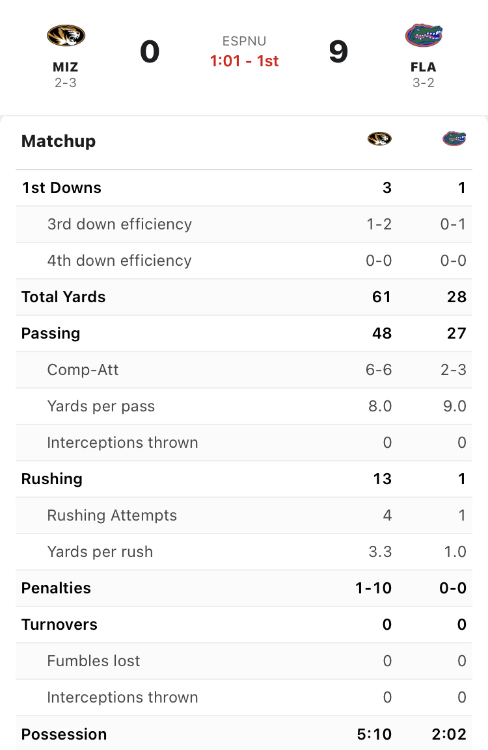Click the Turnovers category row
The width and height of the screenshot is (488, 750).
coord(244,624)
